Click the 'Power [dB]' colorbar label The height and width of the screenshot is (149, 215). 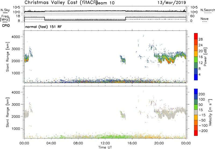[205, 57]
